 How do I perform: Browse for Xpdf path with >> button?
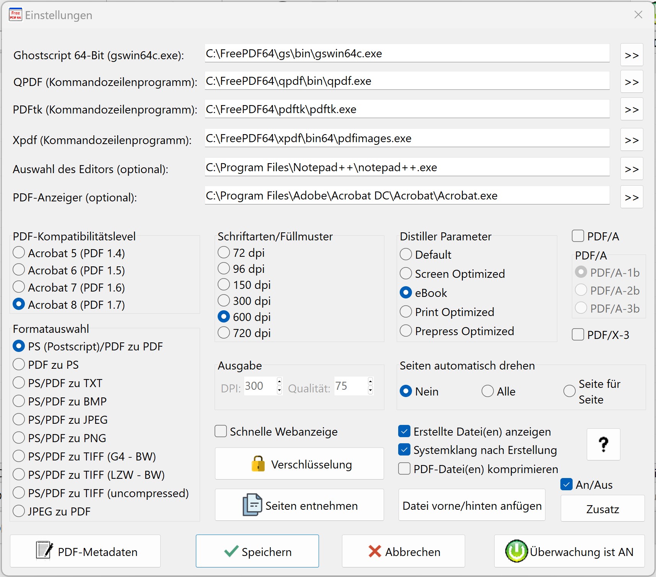click(632, 140)
